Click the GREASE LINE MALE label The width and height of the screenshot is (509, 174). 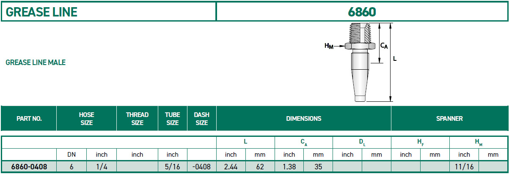[36, 63]
